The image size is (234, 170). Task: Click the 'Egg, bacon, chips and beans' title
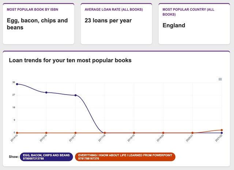point(37,24)
